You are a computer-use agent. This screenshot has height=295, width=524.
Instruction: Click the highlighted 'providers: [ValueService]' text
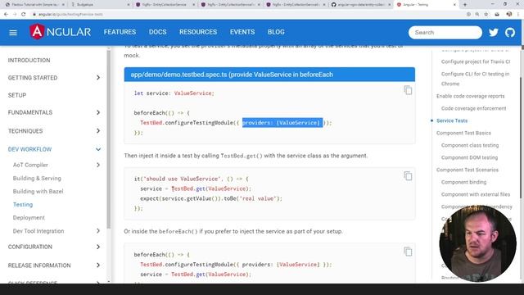pyautogui.click(x=282, y=123)
